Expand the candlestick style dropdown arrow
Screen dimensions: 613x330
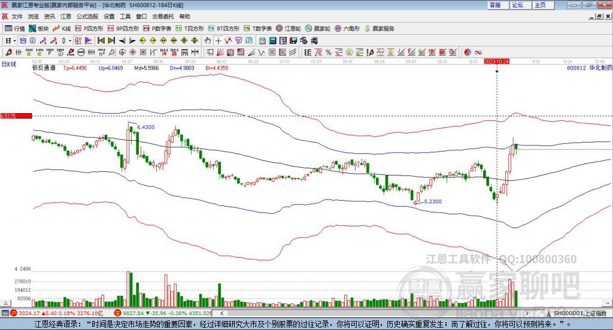70,41
